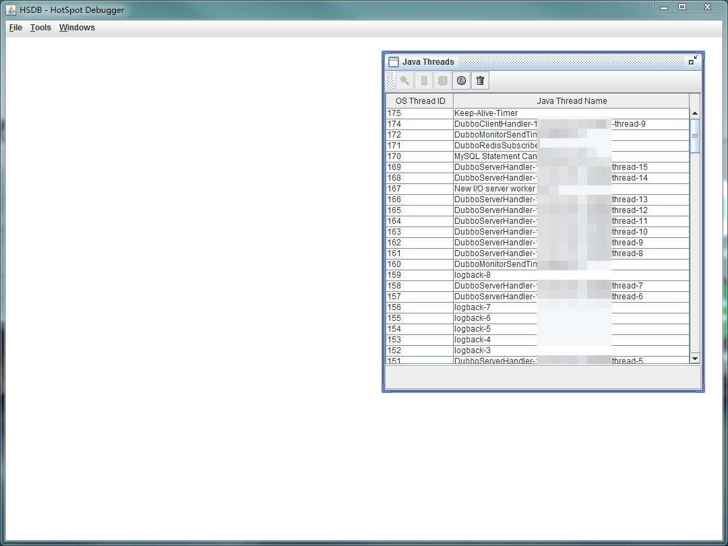
Task: Click the Find Crashes trash can icon
Action: pyautogui.click(x=480, y=81)
